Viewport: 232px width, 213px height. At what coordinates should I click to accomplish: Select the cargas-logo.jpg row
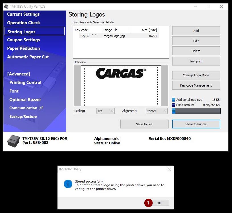click(119, 36)
